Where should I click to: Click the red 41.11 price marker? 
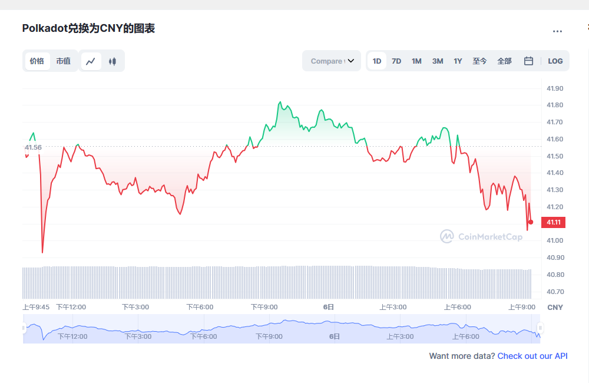pyautogui.click(x=552, y=223)
